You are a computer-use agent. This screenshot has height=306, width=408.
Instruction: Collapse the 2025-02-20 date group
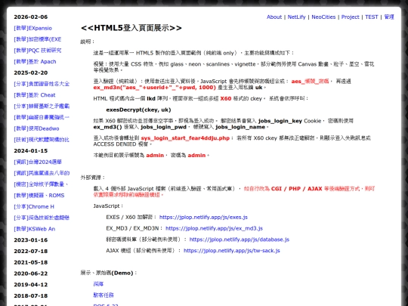[x=31, y=73]
